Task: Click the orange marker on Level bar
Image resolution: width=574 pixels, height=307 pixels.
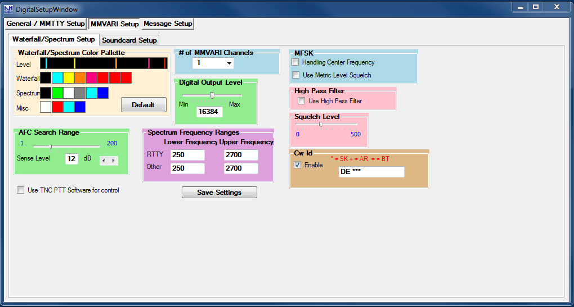Action: click(116, 63)
